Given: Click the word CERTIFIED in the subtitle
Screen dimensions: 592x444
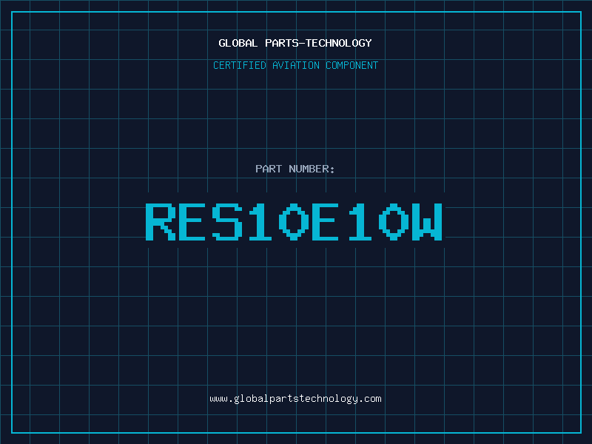Looking at the screenshot, I should click(238, 65).
